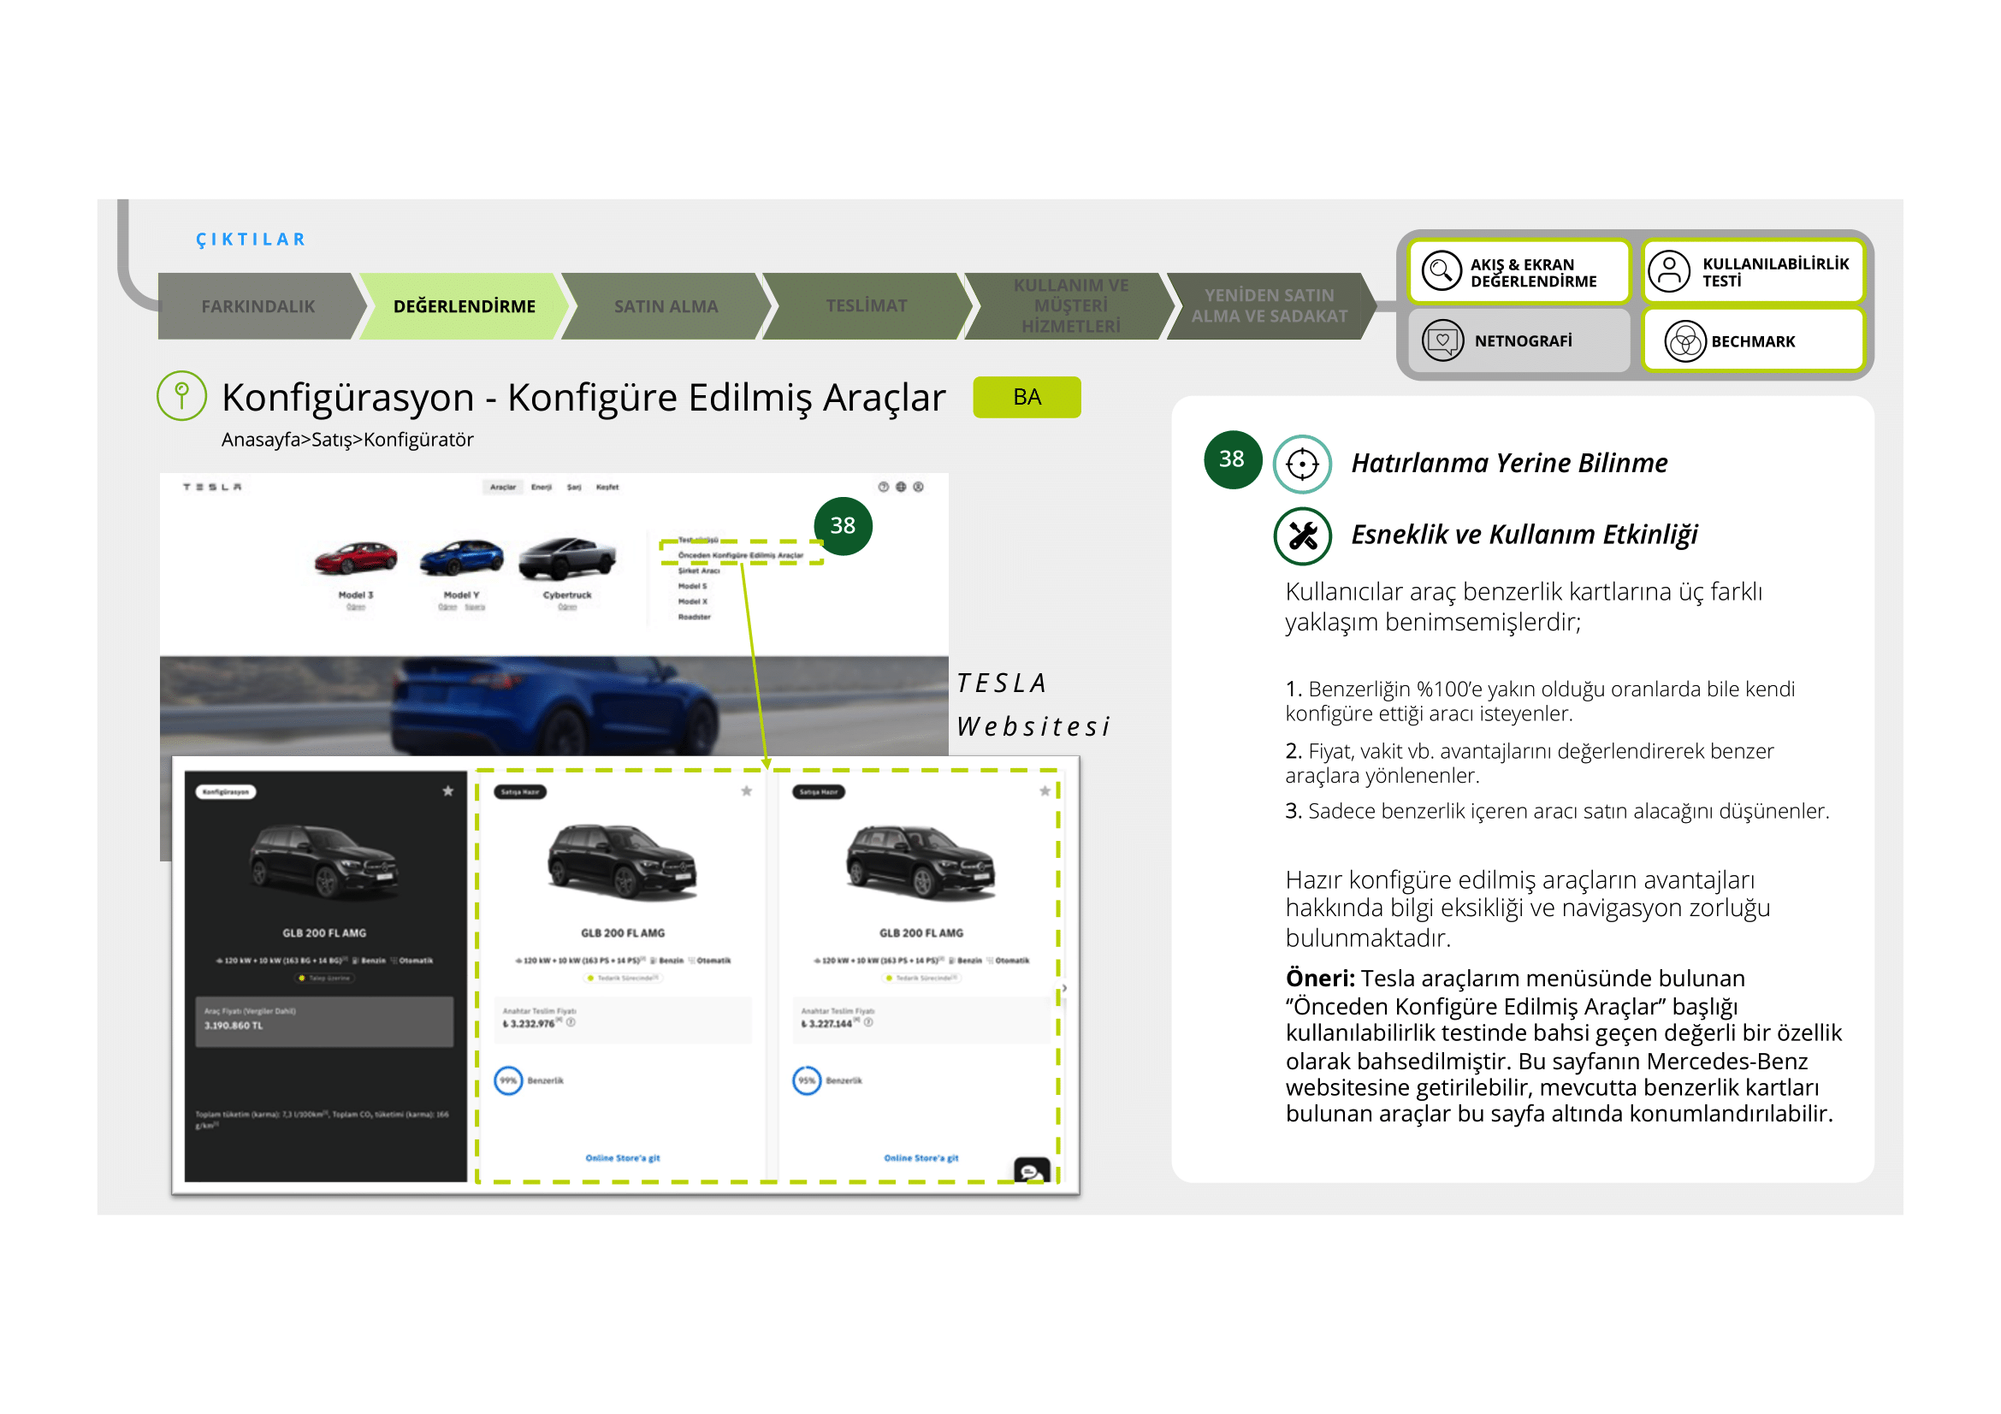
Task: Click Online Store'a git on 99% card
Action: point(622,1158)
